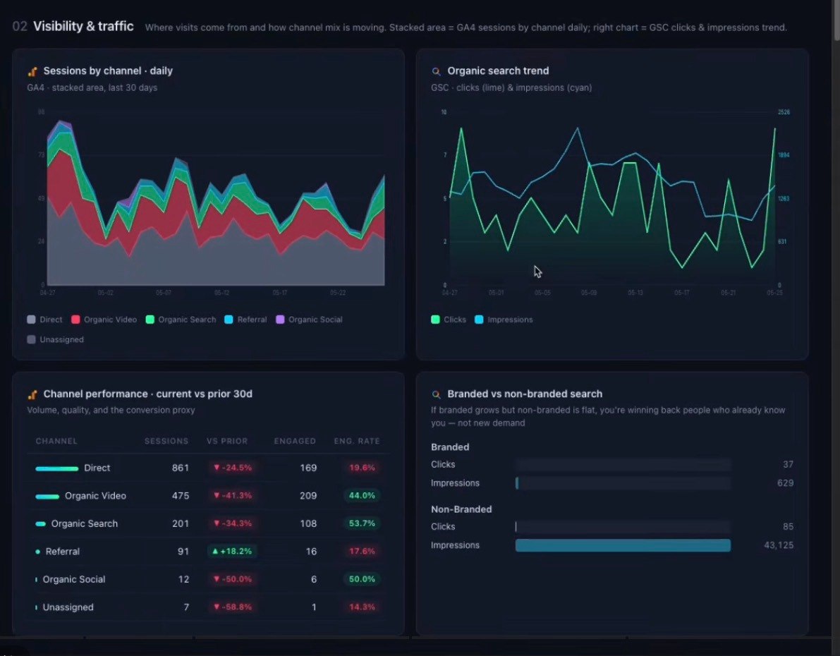Click the -50.0% badge in Organic Social row

pos(233,579)
